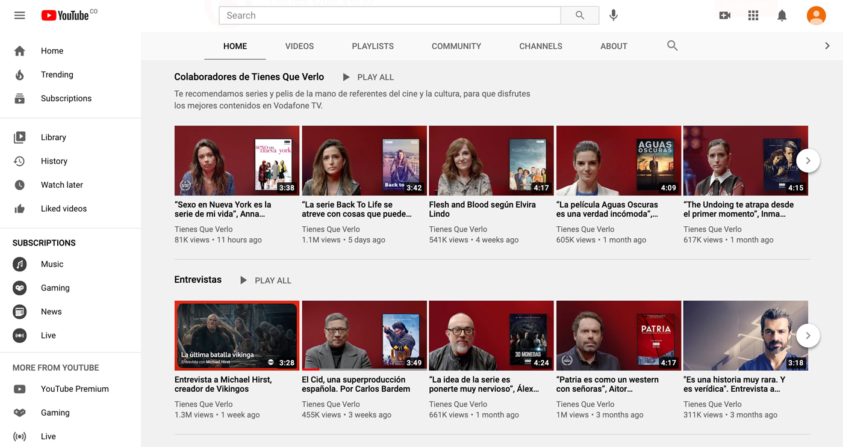Screen dimensions: 843x447
Task: Play all Colaboradores de Tienes Que Verlo
Action: coord(368,77)
